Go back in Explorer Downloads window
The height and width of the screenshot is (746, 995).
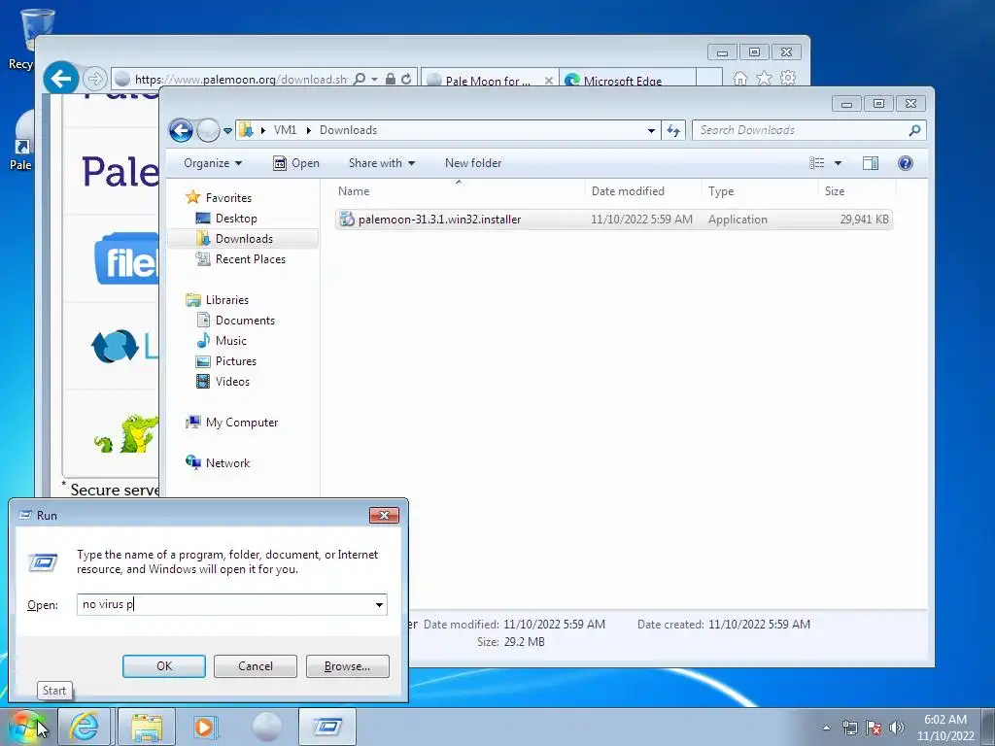tap(181, 131)
